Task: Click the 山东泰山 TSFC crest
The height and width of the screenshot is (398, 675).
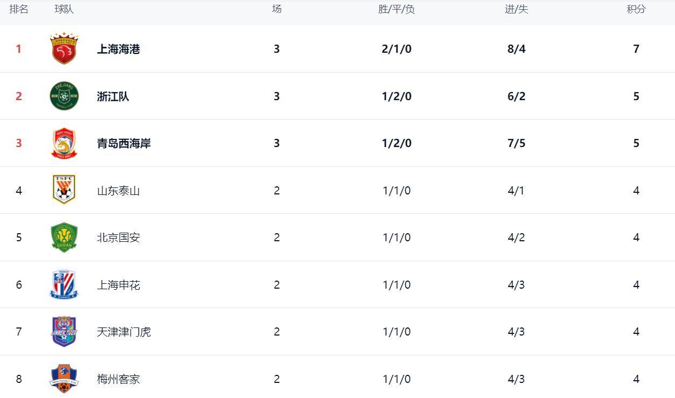Action: [64, 190]
